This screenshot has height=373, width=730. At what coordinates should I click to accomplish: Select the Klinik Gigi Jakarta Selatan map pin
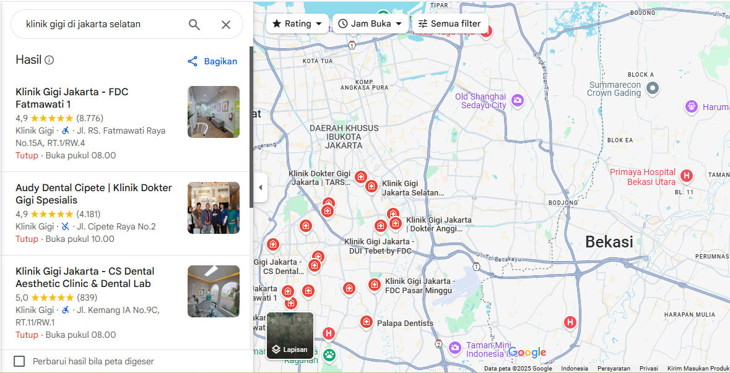click(371, 186)
